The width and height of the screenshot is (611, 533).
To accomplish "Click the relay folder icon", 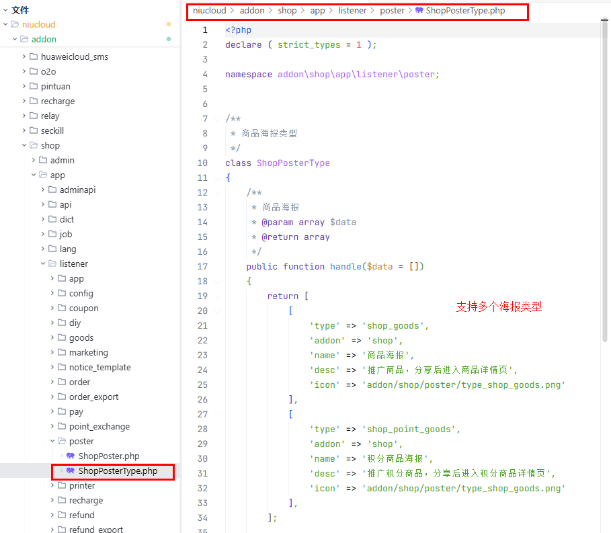I will pyautogui.click(x=34, y=116).
